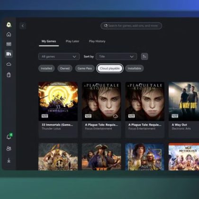Expand the Sort by Title dropdown

[116, 56]
